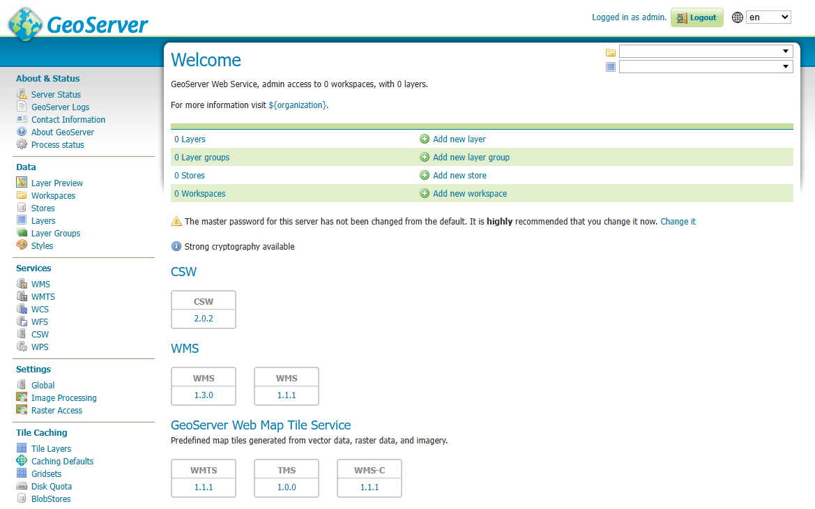Click the Contact Information card icon
Image resolution: width=815 pixels, height=509 pixels.
pos(22,119)
